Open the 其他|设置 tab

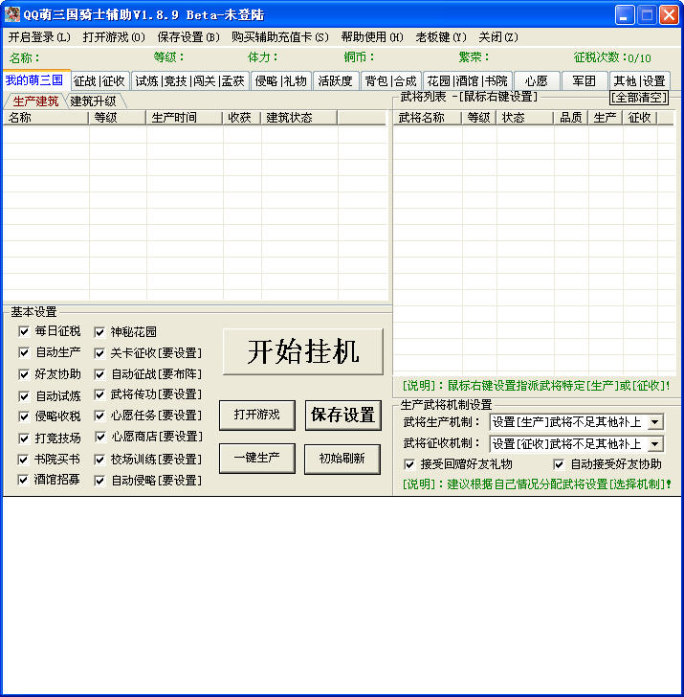(x=640, y=81)
